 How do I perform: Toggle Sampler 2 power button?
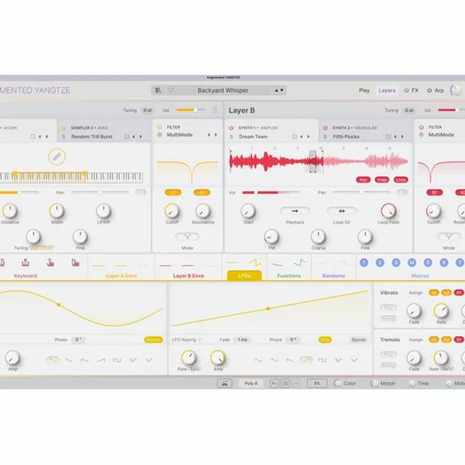pos(63,128)
